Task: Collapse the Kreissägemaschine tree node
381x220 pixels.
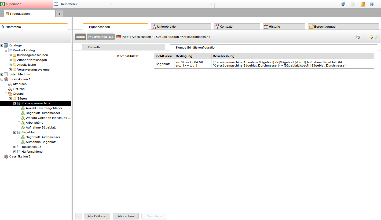Action: [x=15, y=103]
